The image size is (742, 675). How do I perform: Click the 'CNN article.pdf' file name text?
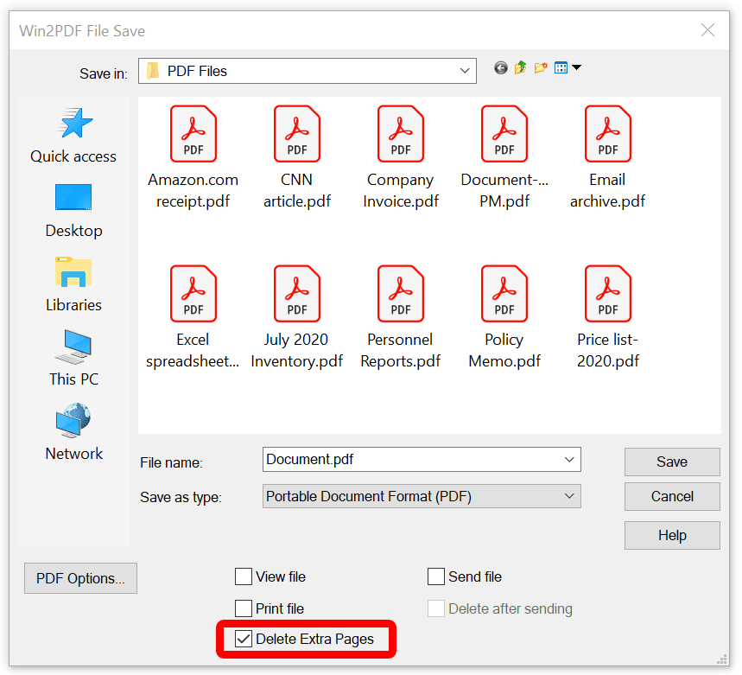296,190
